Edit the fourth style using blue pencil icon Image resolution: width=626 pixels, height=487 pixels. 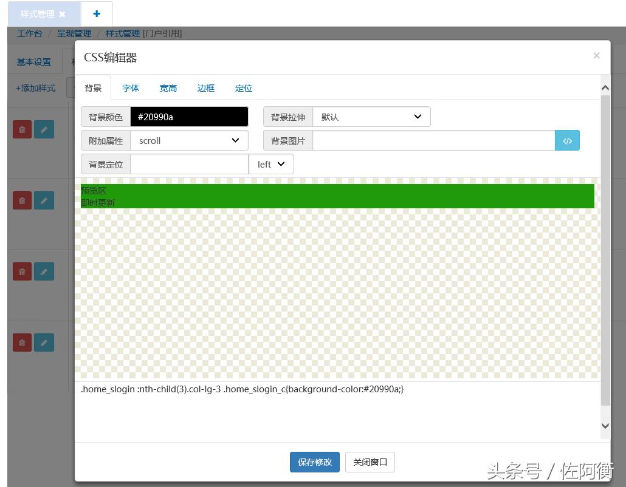pyautogui.click(x=44, y=342)
